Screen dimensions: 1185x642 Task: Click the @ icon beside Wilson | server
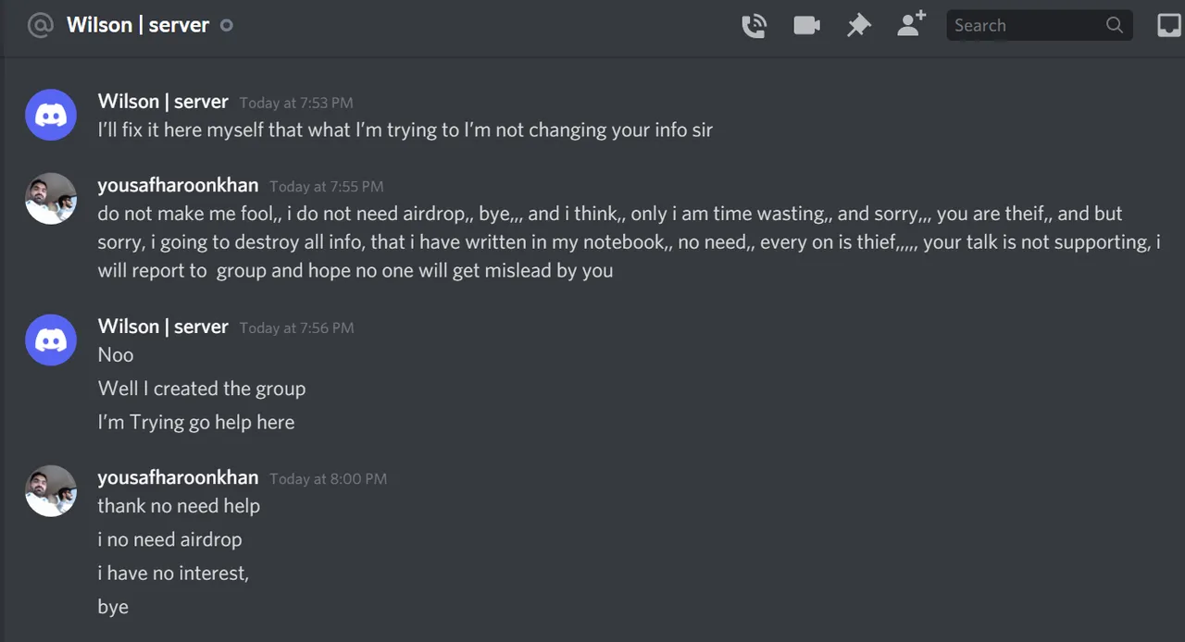pyautogui.click(x=41, y=25)
